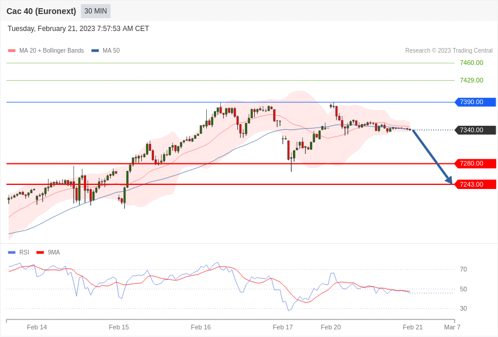The image size is (498, 337).
Task: Select the 7243.00 red target tag
Action: pos(475,184)
